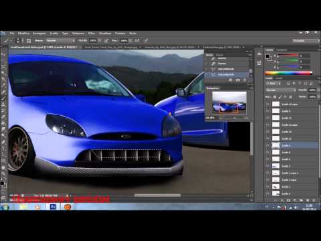
Task: Hide the highlighted layer using its eye icon
Action: pos(267,145)
